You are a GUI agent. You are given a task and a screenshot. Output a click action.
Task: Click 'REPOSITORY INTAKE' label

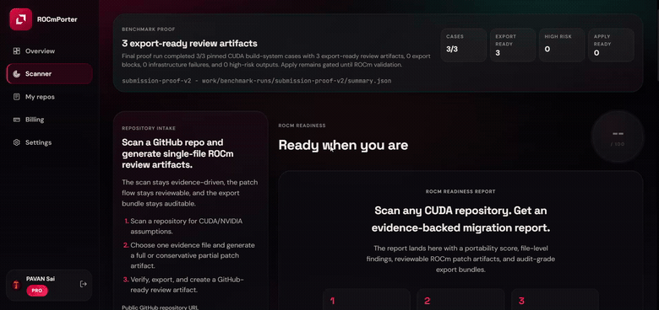pos(149,128)
